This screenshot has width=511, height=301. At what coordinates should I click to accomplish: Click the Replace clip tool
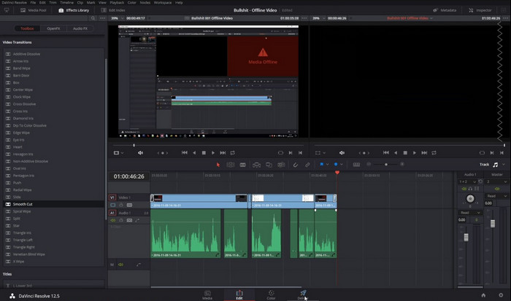coord(281,165)
